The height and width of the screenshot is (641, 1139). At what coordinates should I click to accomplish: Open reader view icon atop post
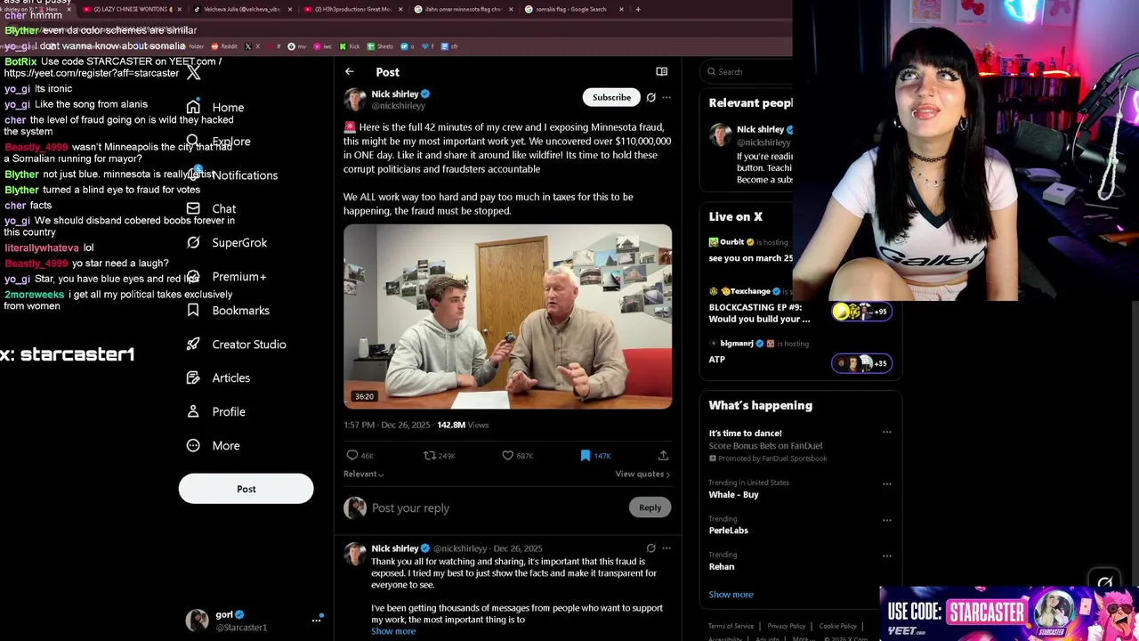click(x=661, y=71)
